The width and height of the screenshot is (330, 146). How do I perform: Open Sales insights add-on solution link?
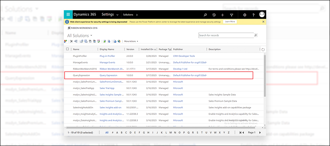[110, 107]
